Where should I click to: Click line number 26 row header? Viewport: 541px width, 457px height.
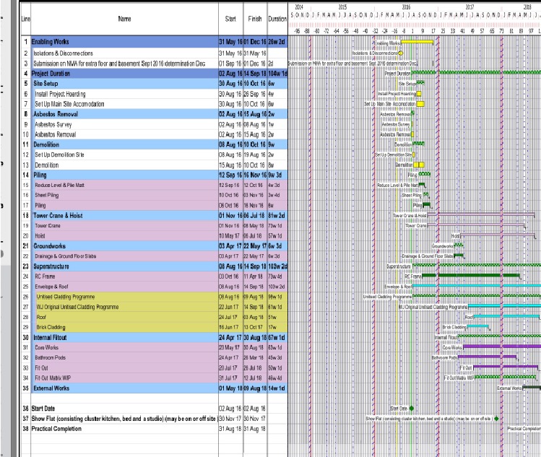25,296
